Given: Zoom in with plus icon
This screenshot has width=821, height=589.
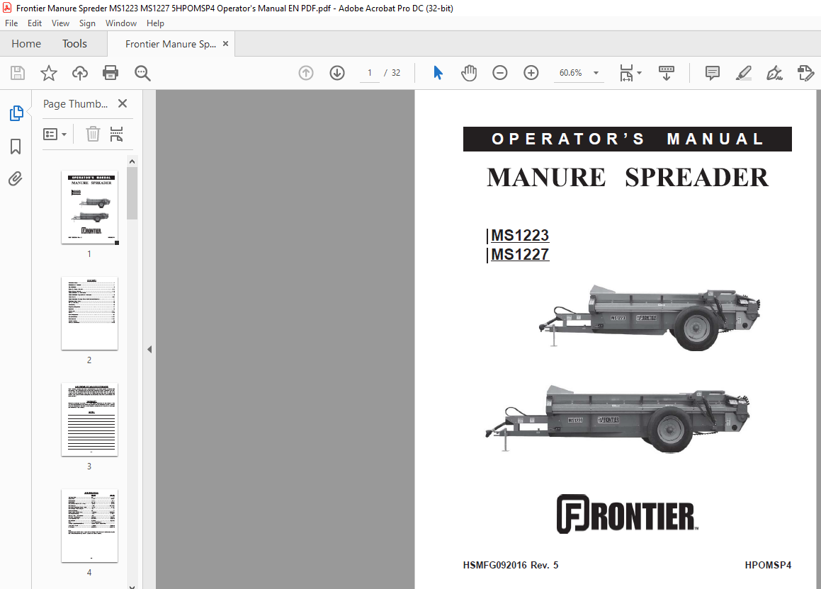Looking at the screenshot, I should pyautogui.click(x=531, y=73).
